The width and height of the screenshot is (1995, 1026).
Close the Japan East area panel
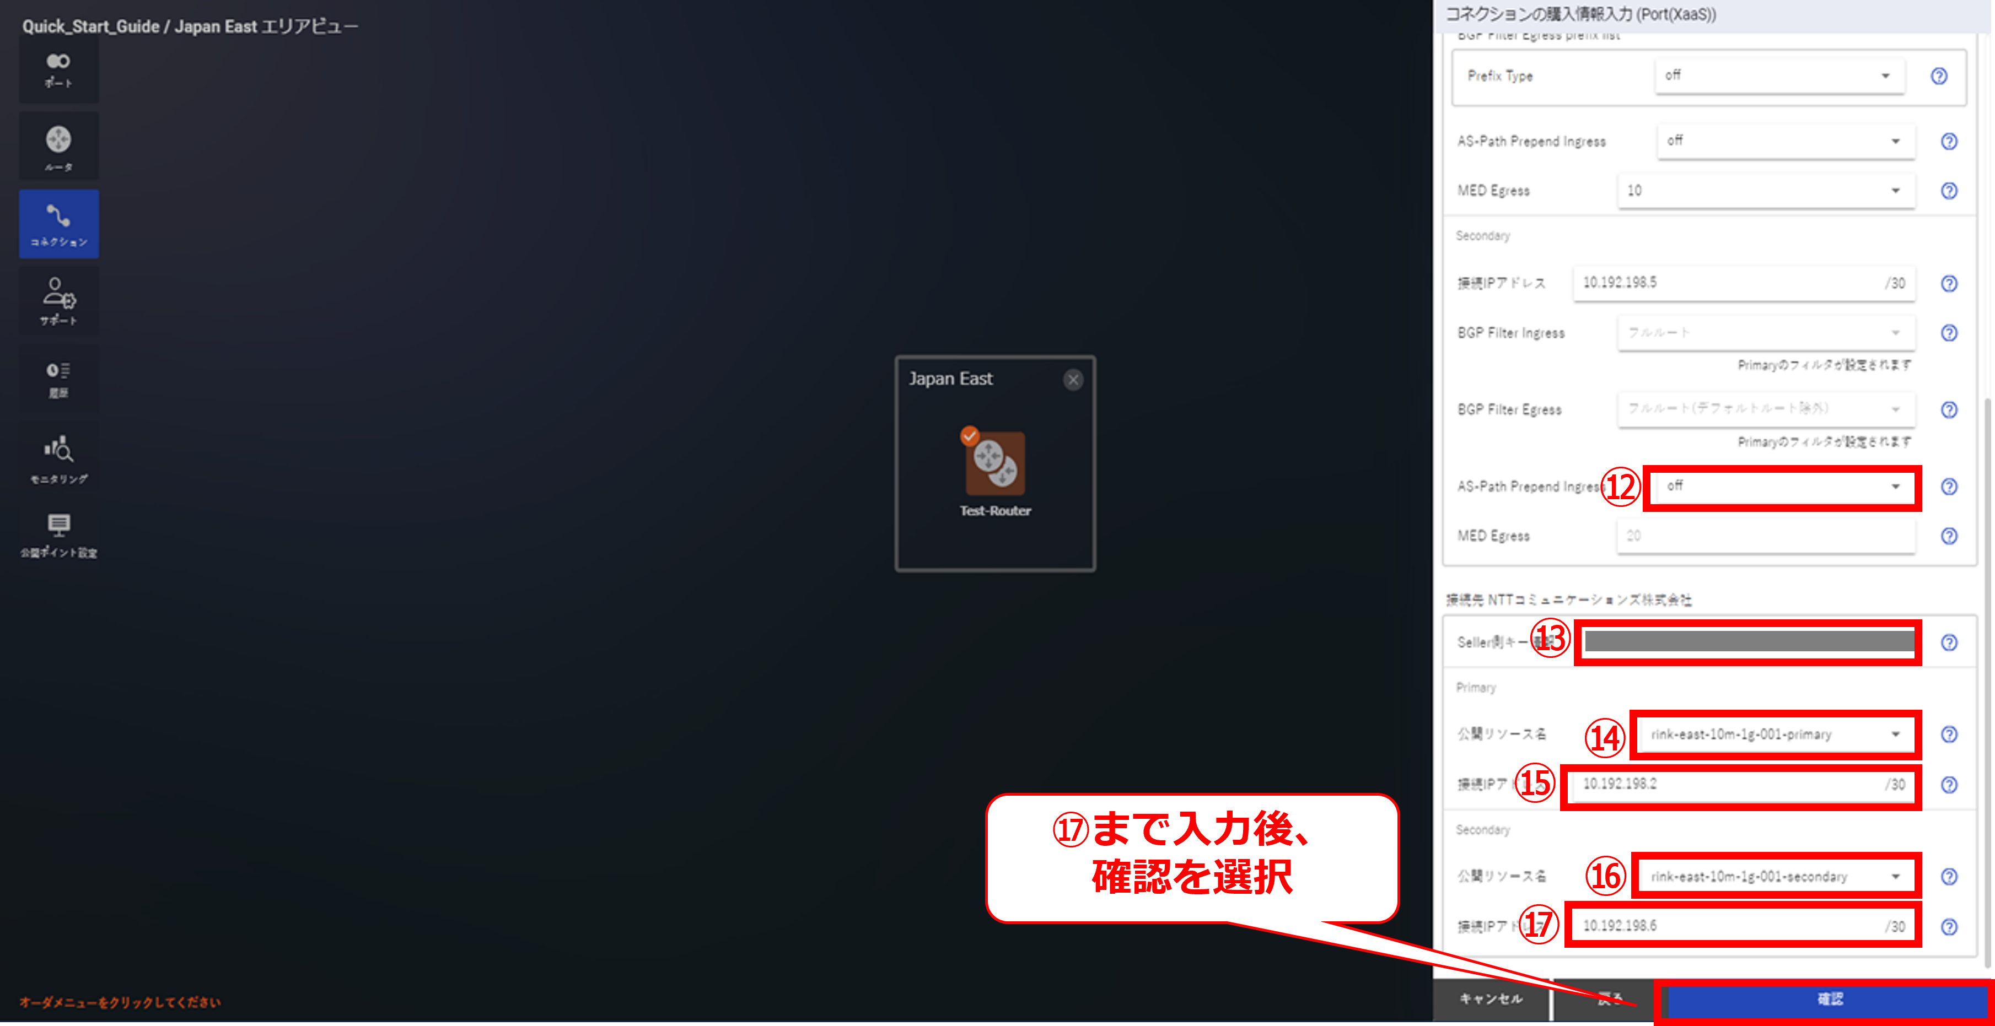[x=1073, y=380]
